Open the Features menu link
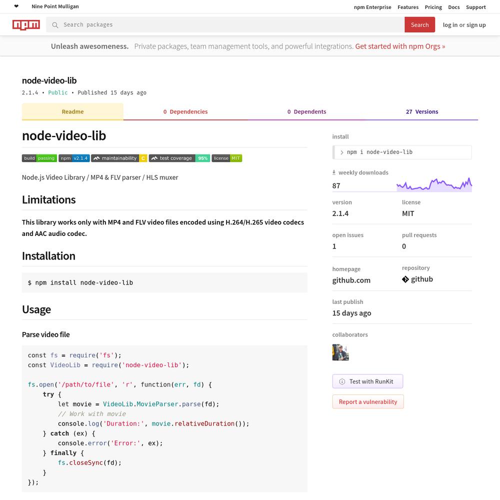This screenshot has width=500, height=500. 408,7
